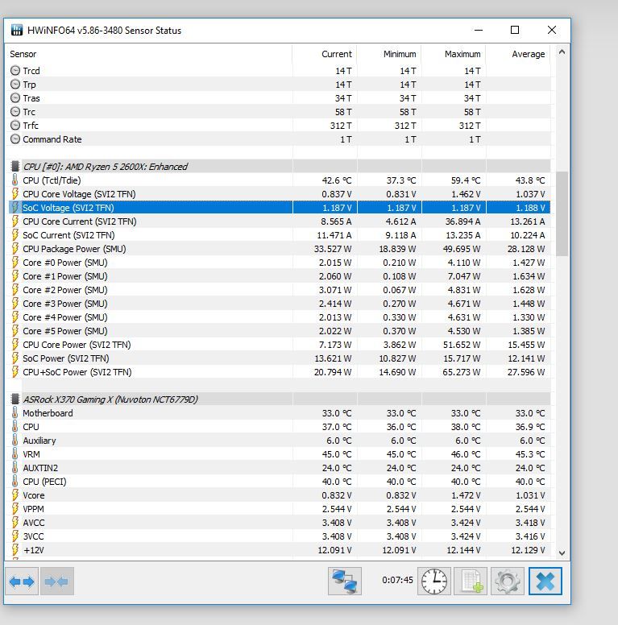Image resolution: width=618 pixels, height=625 pixels.
Task: Select the Trp timing row
Action: click(280, 85)
